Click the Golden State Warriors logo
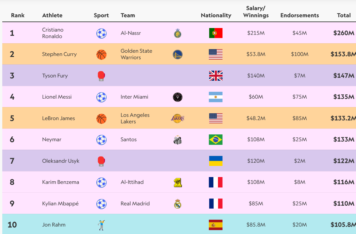 177,54
